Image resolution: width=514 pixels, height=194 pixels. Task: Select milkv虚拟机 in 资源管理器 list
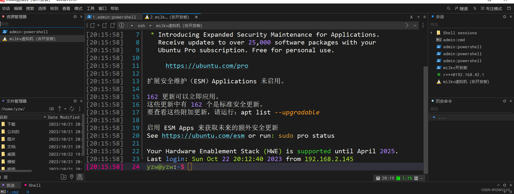(42, 39)
